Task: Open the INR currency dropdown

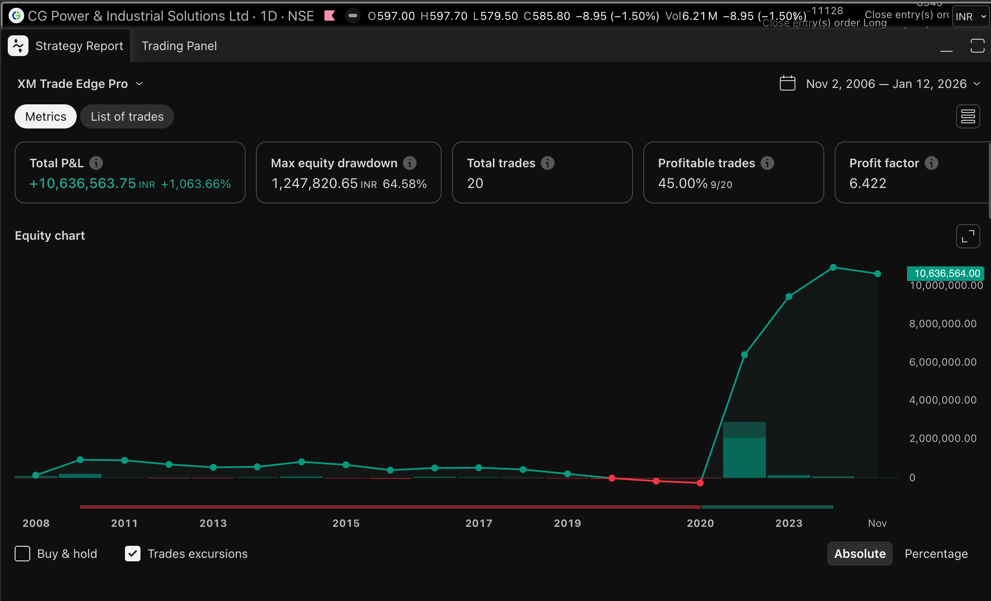Action: pyautogui.click(x=970, y=16)
